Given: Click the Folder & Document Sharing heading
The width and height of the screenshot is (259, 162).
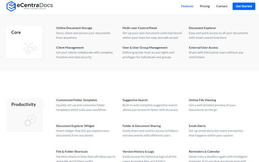Looking at the screenshot, I should 141,126.
